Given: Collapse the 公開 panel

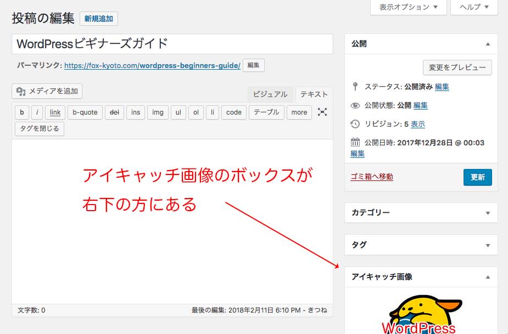Looking at the screenshot, I should (488, 44).
